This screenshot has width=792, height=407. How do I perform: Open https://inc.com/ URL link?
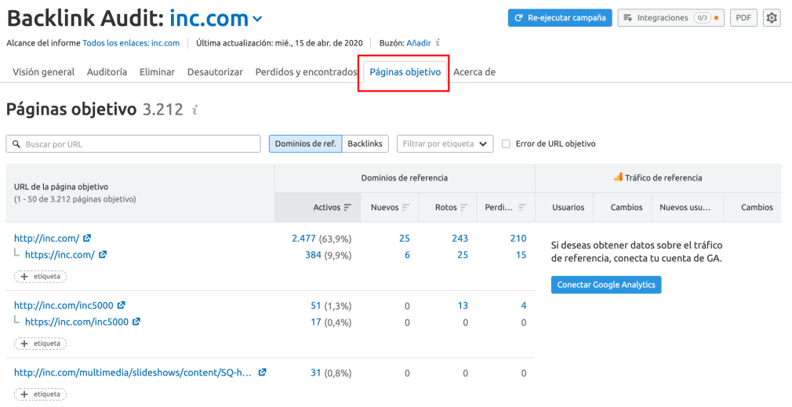coord(60,255)
